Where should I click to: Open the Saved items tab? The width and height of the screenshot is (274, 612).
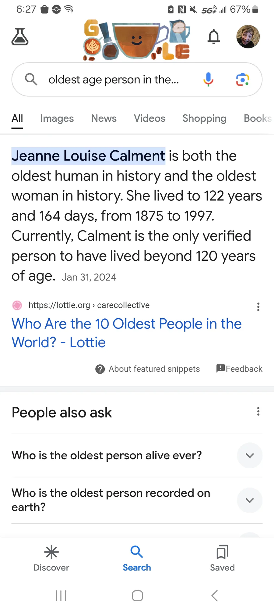click(x=222, y=558)
